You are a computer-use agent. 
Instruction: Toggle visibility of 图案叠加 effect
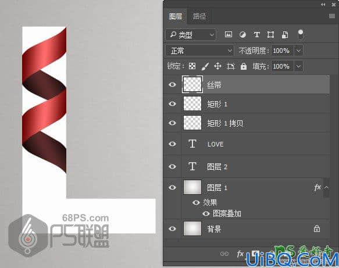[x=206, y=213]
